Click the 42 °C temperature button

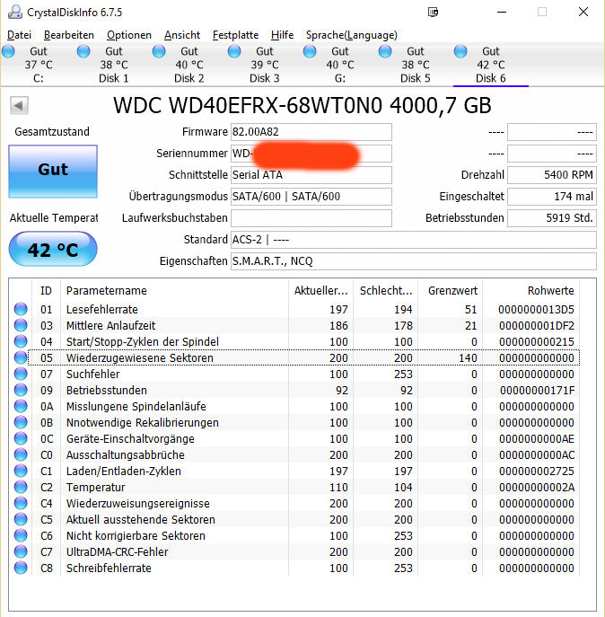tap(53, 249)
